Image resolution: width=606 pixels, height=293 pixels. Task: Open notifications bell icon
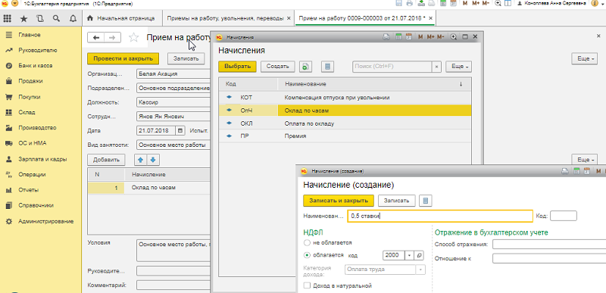point(73,18)
